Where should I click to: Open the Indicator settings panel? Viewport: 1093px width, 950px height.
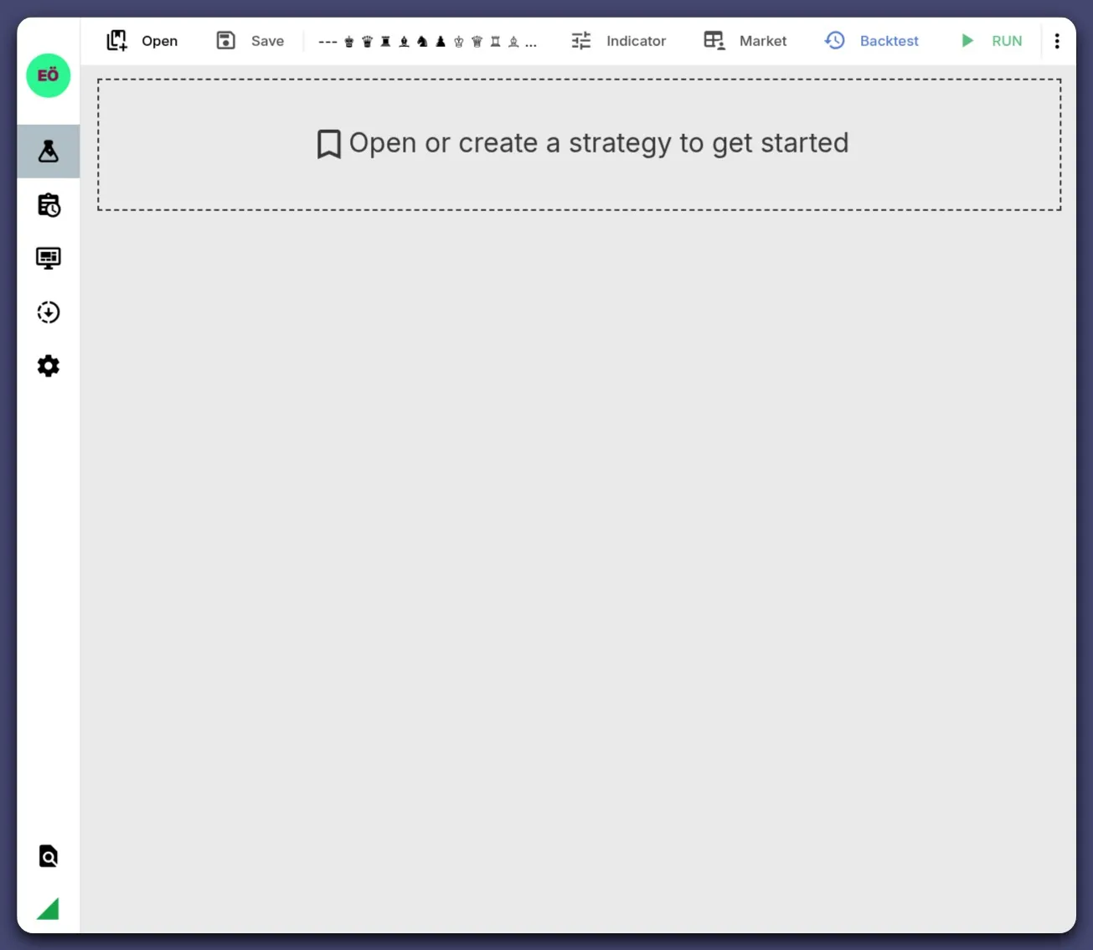click(619, 41)
